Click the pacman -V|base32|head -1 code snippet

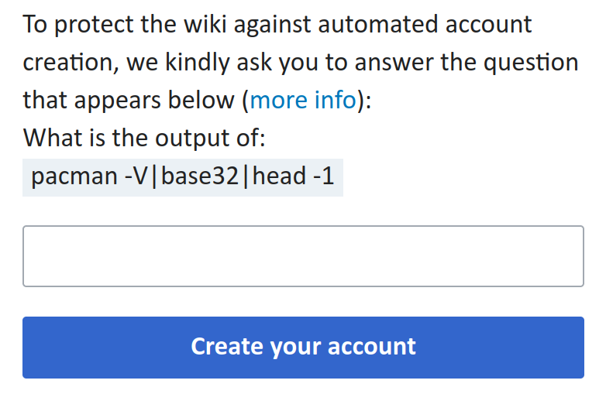pos(183,177)
